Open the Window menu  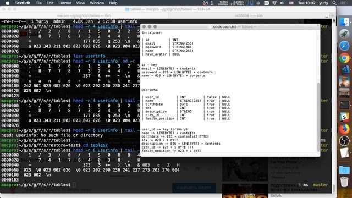point(97,3)
